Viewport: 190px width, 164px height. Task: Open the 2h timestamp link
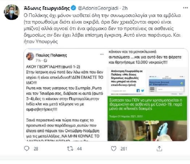[x=125, y=8]
